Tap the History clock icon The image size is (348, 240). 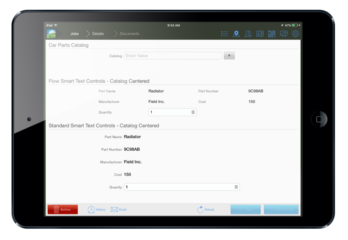coord(91,210)
